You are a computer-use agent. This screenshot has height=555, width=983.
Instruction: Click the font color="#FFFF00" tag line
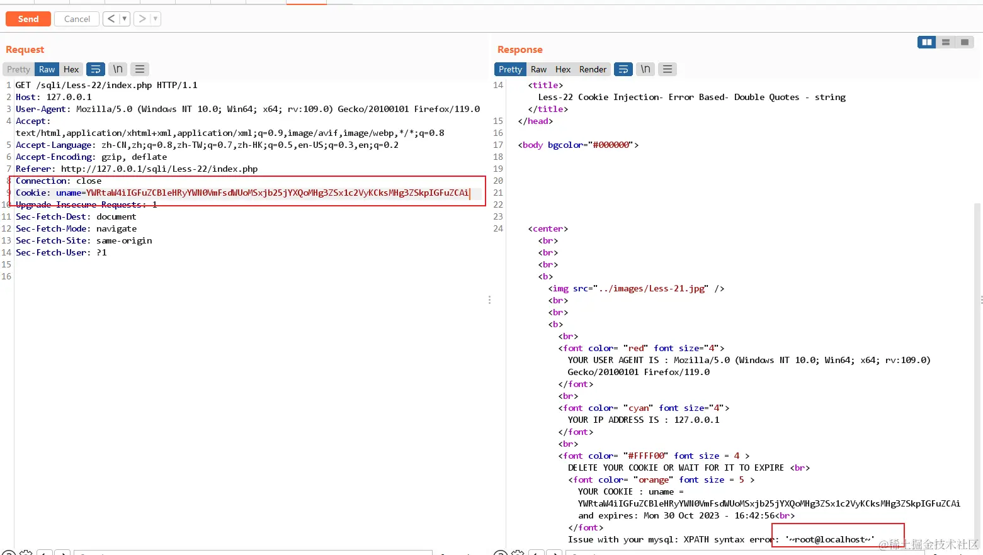pyautogui.click(x=654, y=456)
